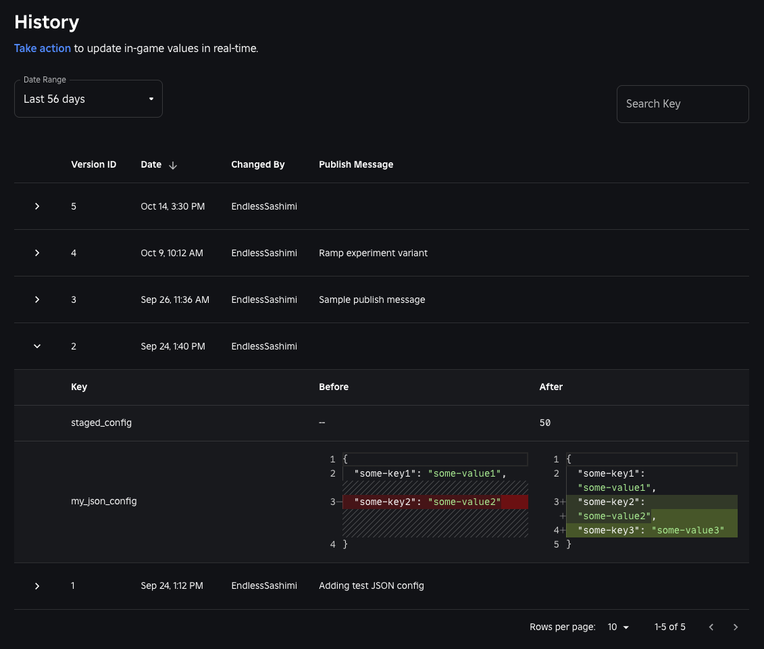Click the Version ID column header
The width and height of the screenshot is (764, 649).
(93, 165)
